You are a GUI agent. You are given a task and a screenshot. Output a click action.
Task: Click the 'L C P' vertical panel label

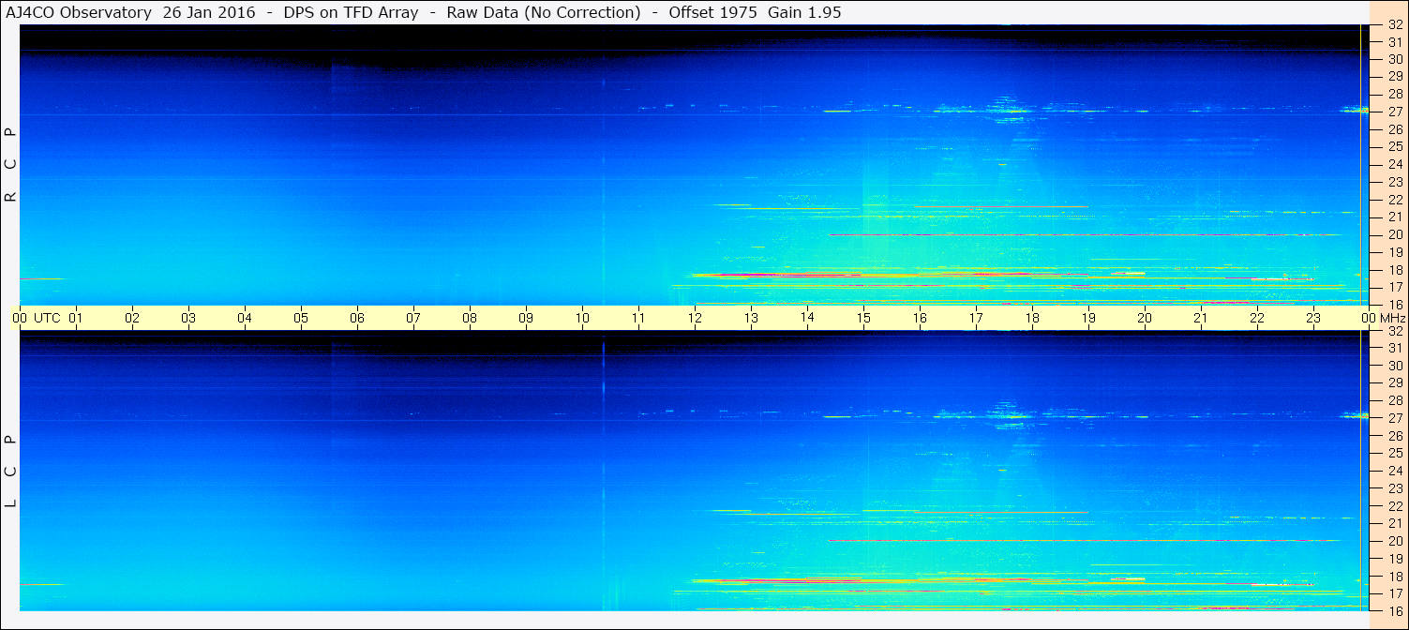[x=11, y=471]
